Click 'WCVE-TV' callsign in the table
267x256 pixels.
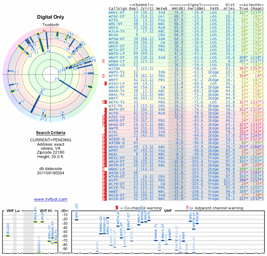point(116,188)
